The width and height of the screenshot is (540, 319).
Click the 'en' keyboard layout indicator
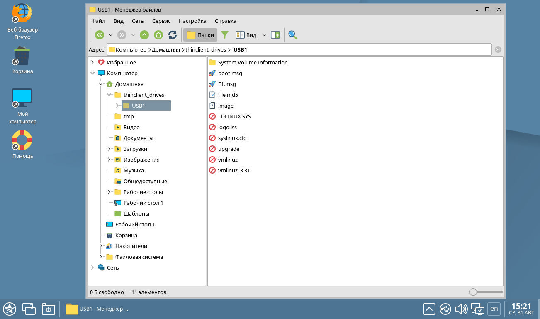tap(494, 309)
